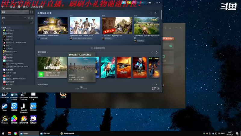
Task: Click PUBG: BATTLEGROUNDS tag under store update
Action: click(x=81, y=38)
